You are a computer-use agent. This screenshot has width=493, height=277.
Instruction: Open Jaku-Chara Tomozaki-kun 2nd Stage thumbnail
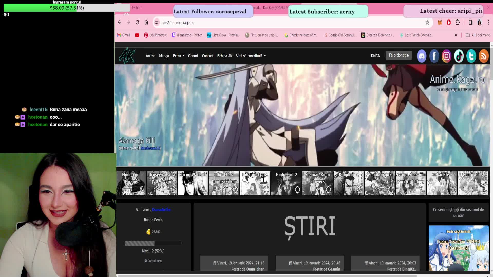coord(224,183)
